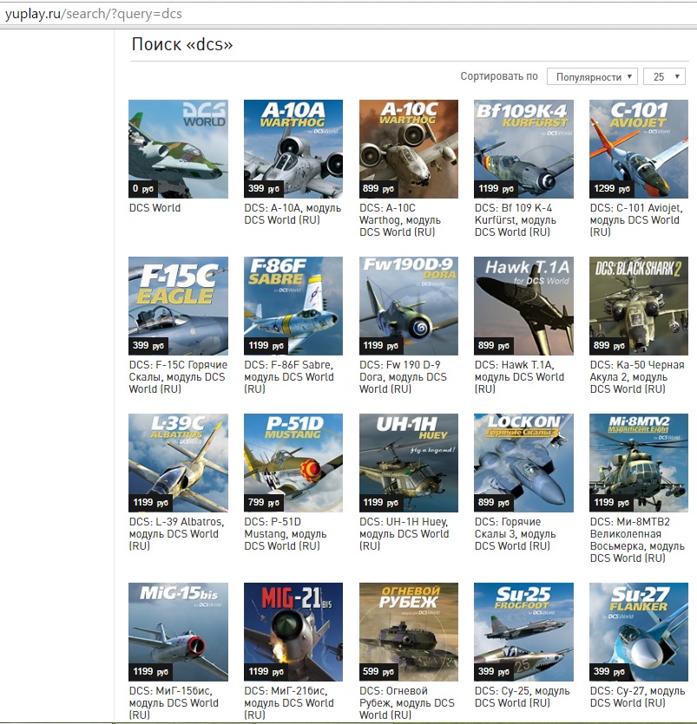Follow the 'DCS: Су-25' title link
The height and width of the screenshot is (724, 697).
pyautogui.click(x=523, y=697)
